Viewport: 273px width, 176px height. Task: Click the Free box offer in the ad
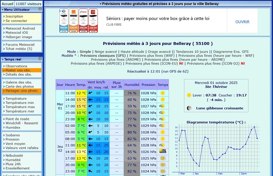[83, 21]
